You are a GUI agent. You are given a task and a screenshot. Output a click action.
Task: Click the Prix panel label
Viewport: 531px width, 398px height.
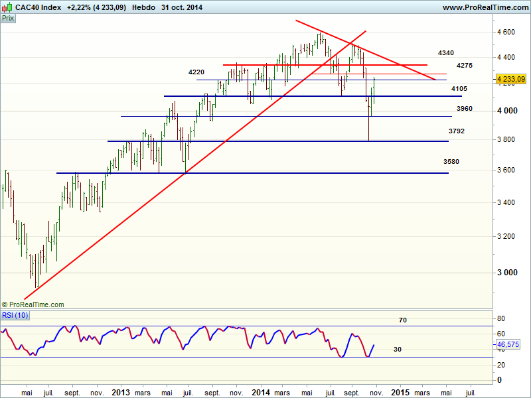8,19
